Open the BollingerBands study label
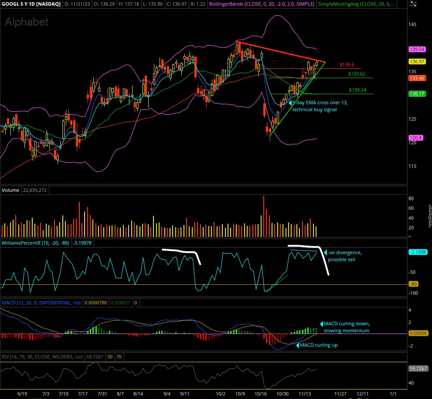The height and width of the screenshot is (399, 432). [x=262, y=4]
